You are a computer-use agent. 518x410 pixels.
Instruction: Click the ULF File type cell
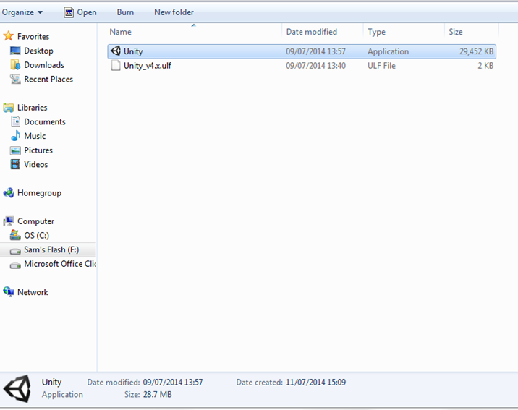pos(381,66)
